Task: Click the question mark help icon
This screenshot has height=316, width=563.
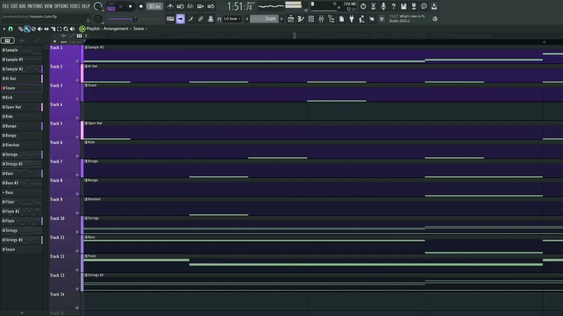Action: tap(394, 6)
